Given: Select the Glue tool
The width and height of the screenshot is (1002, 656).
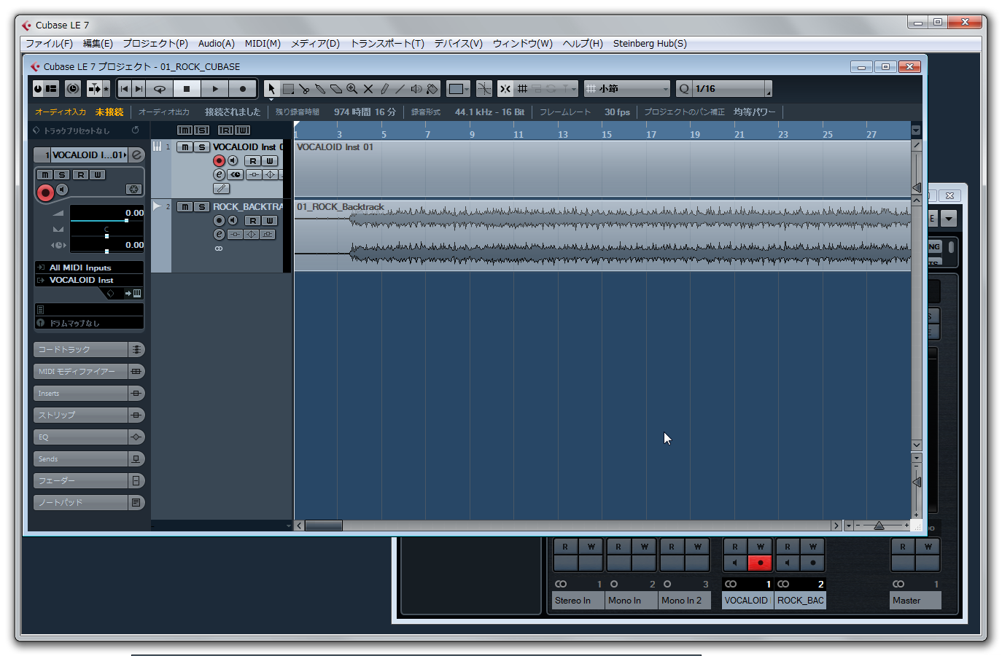Looking at the screenshot, I should (320, 89).
